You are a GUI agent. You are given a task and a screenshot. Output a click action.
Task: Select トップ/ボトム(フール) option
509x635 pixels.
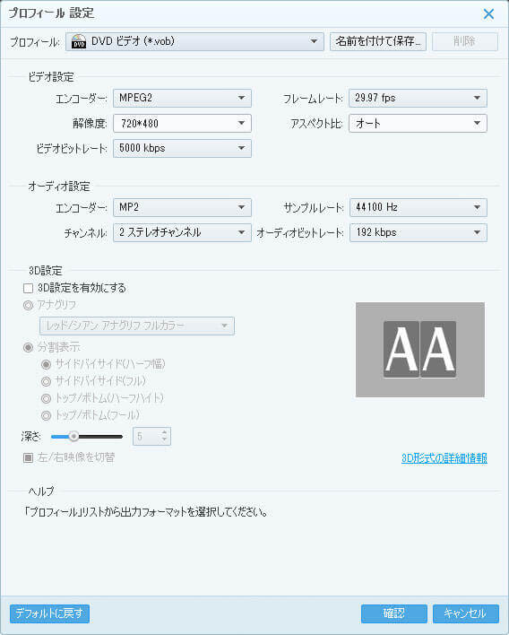[x=46, y=415]
